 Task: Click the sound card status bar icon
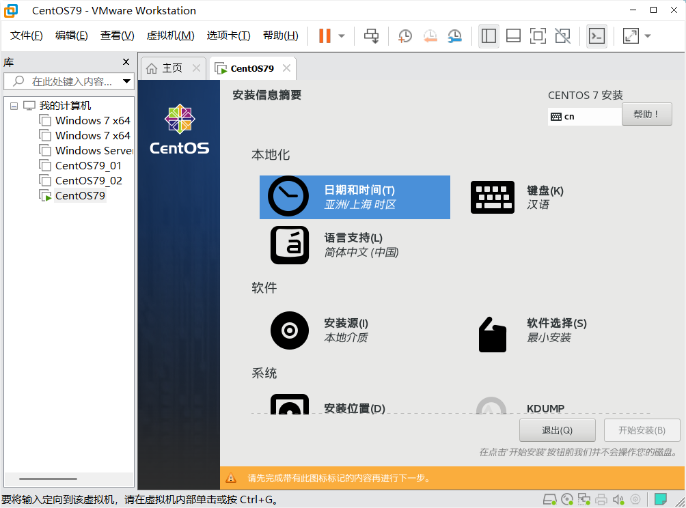coord(618,499)
